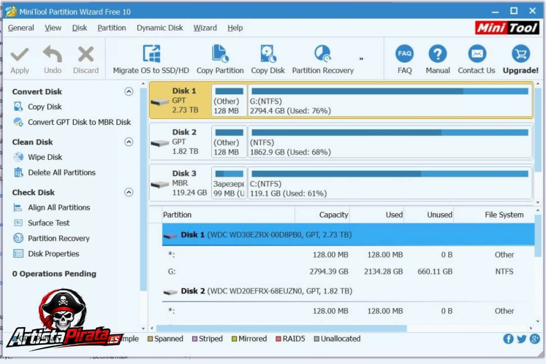Open the Partition menu
Viewport: 546px width, 364px height.
click(112, 28)
